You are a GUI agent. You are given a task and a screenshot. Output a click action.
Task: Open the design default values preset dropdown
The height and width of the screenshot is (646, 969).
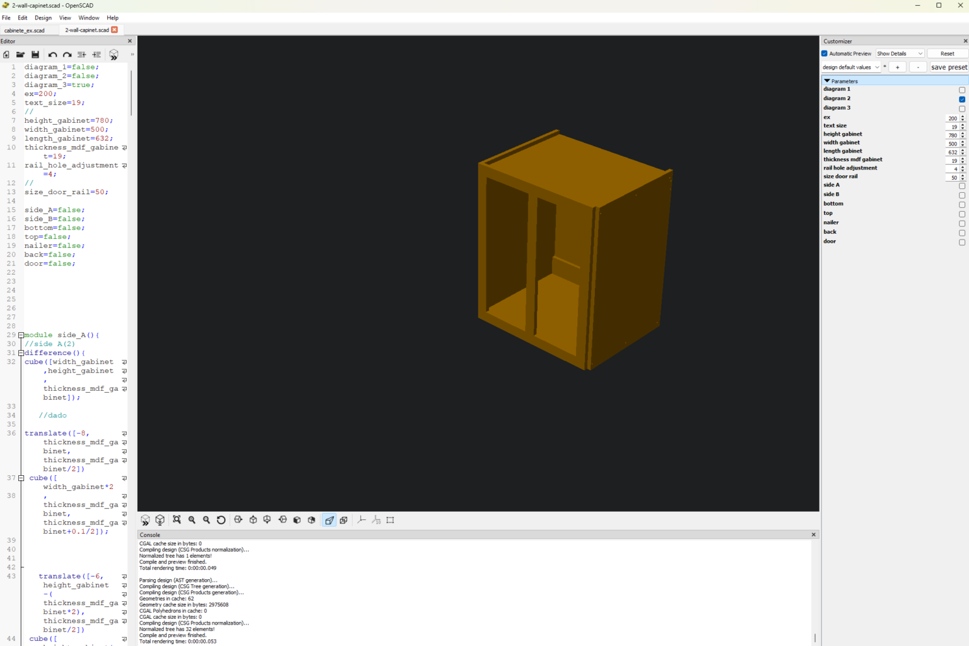(850, 67)
